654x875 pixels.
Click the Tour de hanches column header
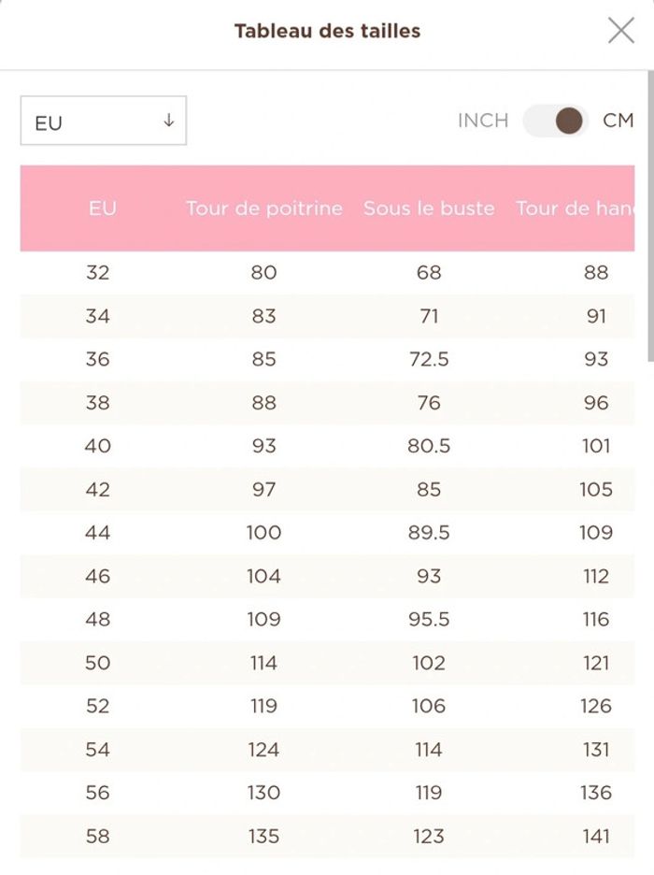[x=575, y=208]
